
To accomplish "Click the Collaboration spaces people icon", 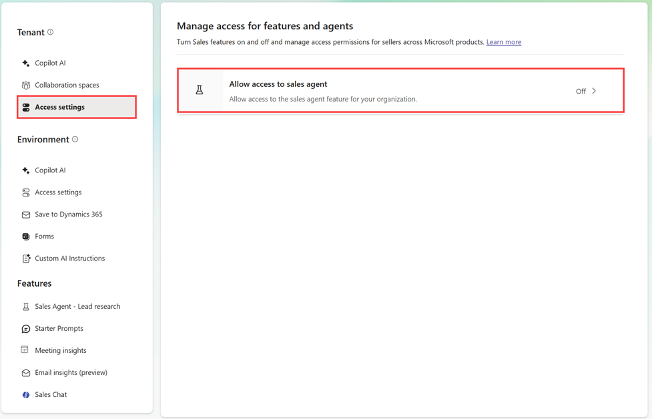I will 26,86.
